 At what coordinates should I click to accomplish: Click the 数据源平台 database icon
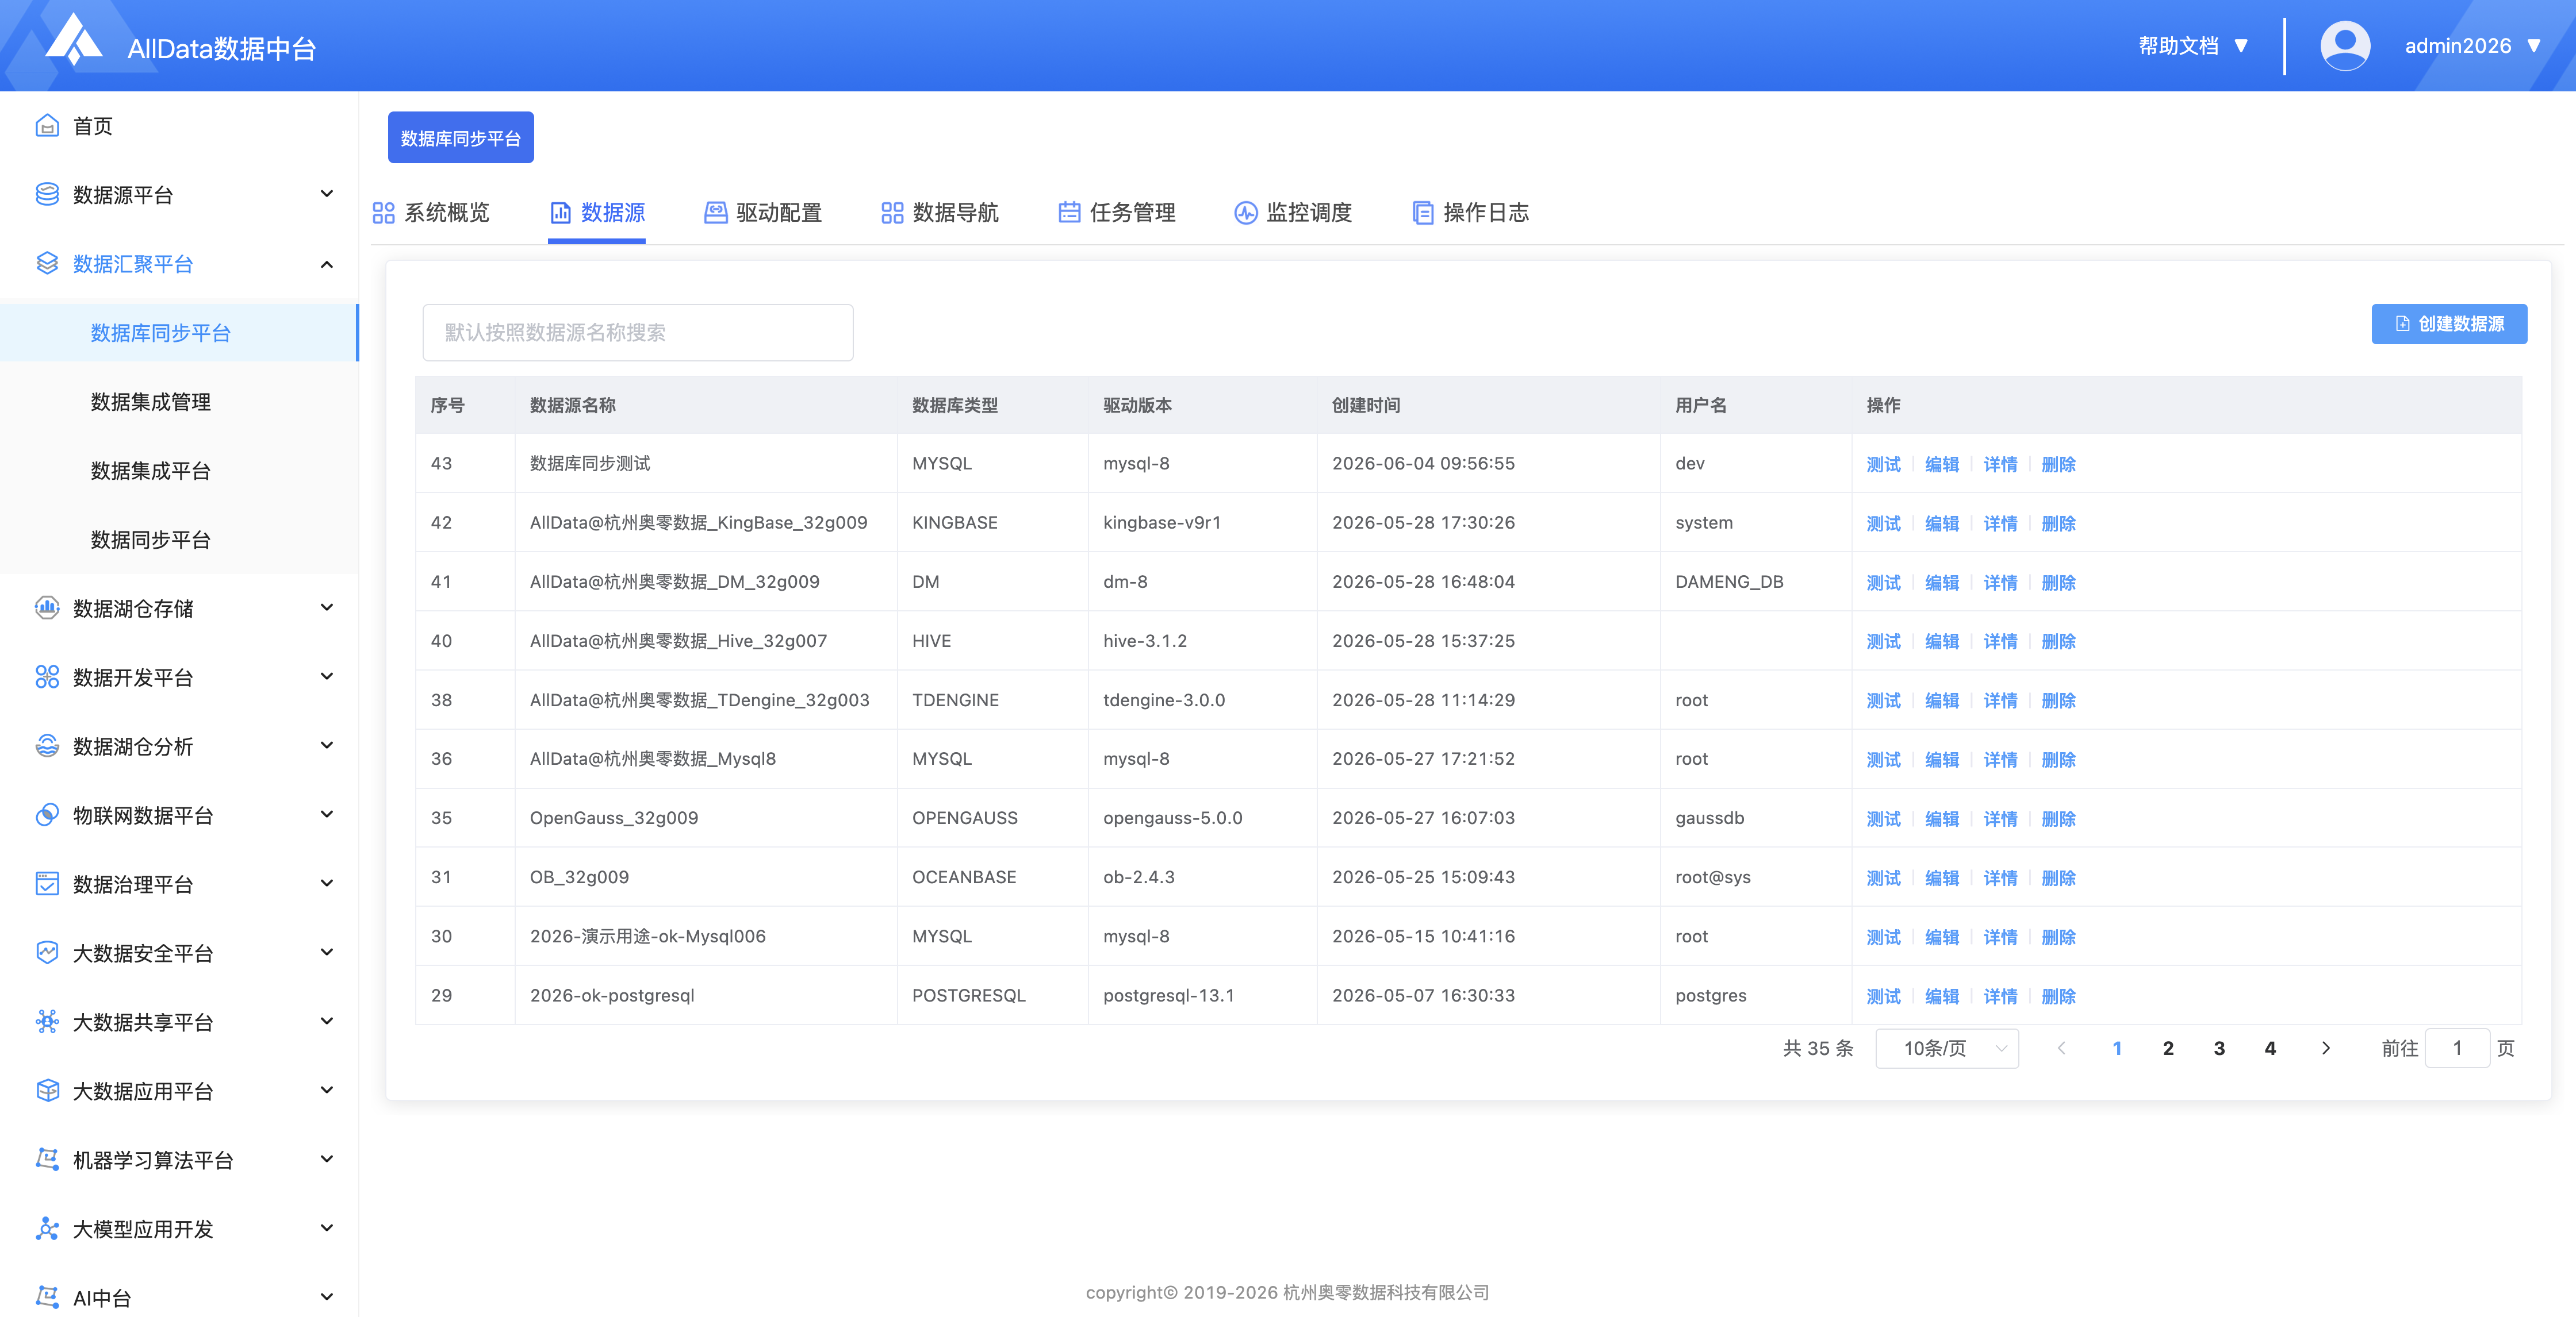coord(47,195)
